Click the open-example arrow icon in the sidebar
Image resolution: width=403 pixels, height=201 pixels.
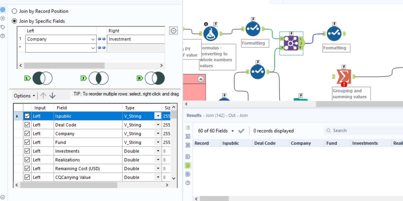(3, 18)
